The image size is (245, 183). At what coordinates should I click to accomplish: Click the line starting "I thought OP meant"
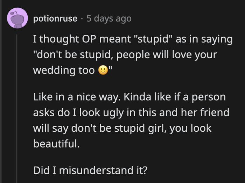click(x=133, y=39)
